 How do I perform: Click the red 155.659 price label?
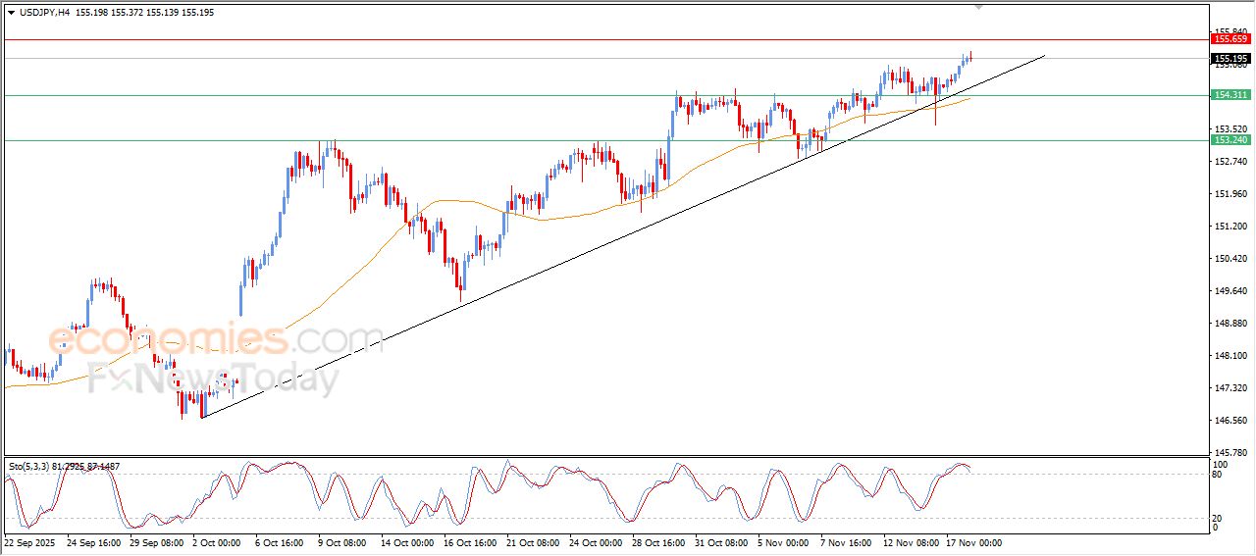point(1230,39)
